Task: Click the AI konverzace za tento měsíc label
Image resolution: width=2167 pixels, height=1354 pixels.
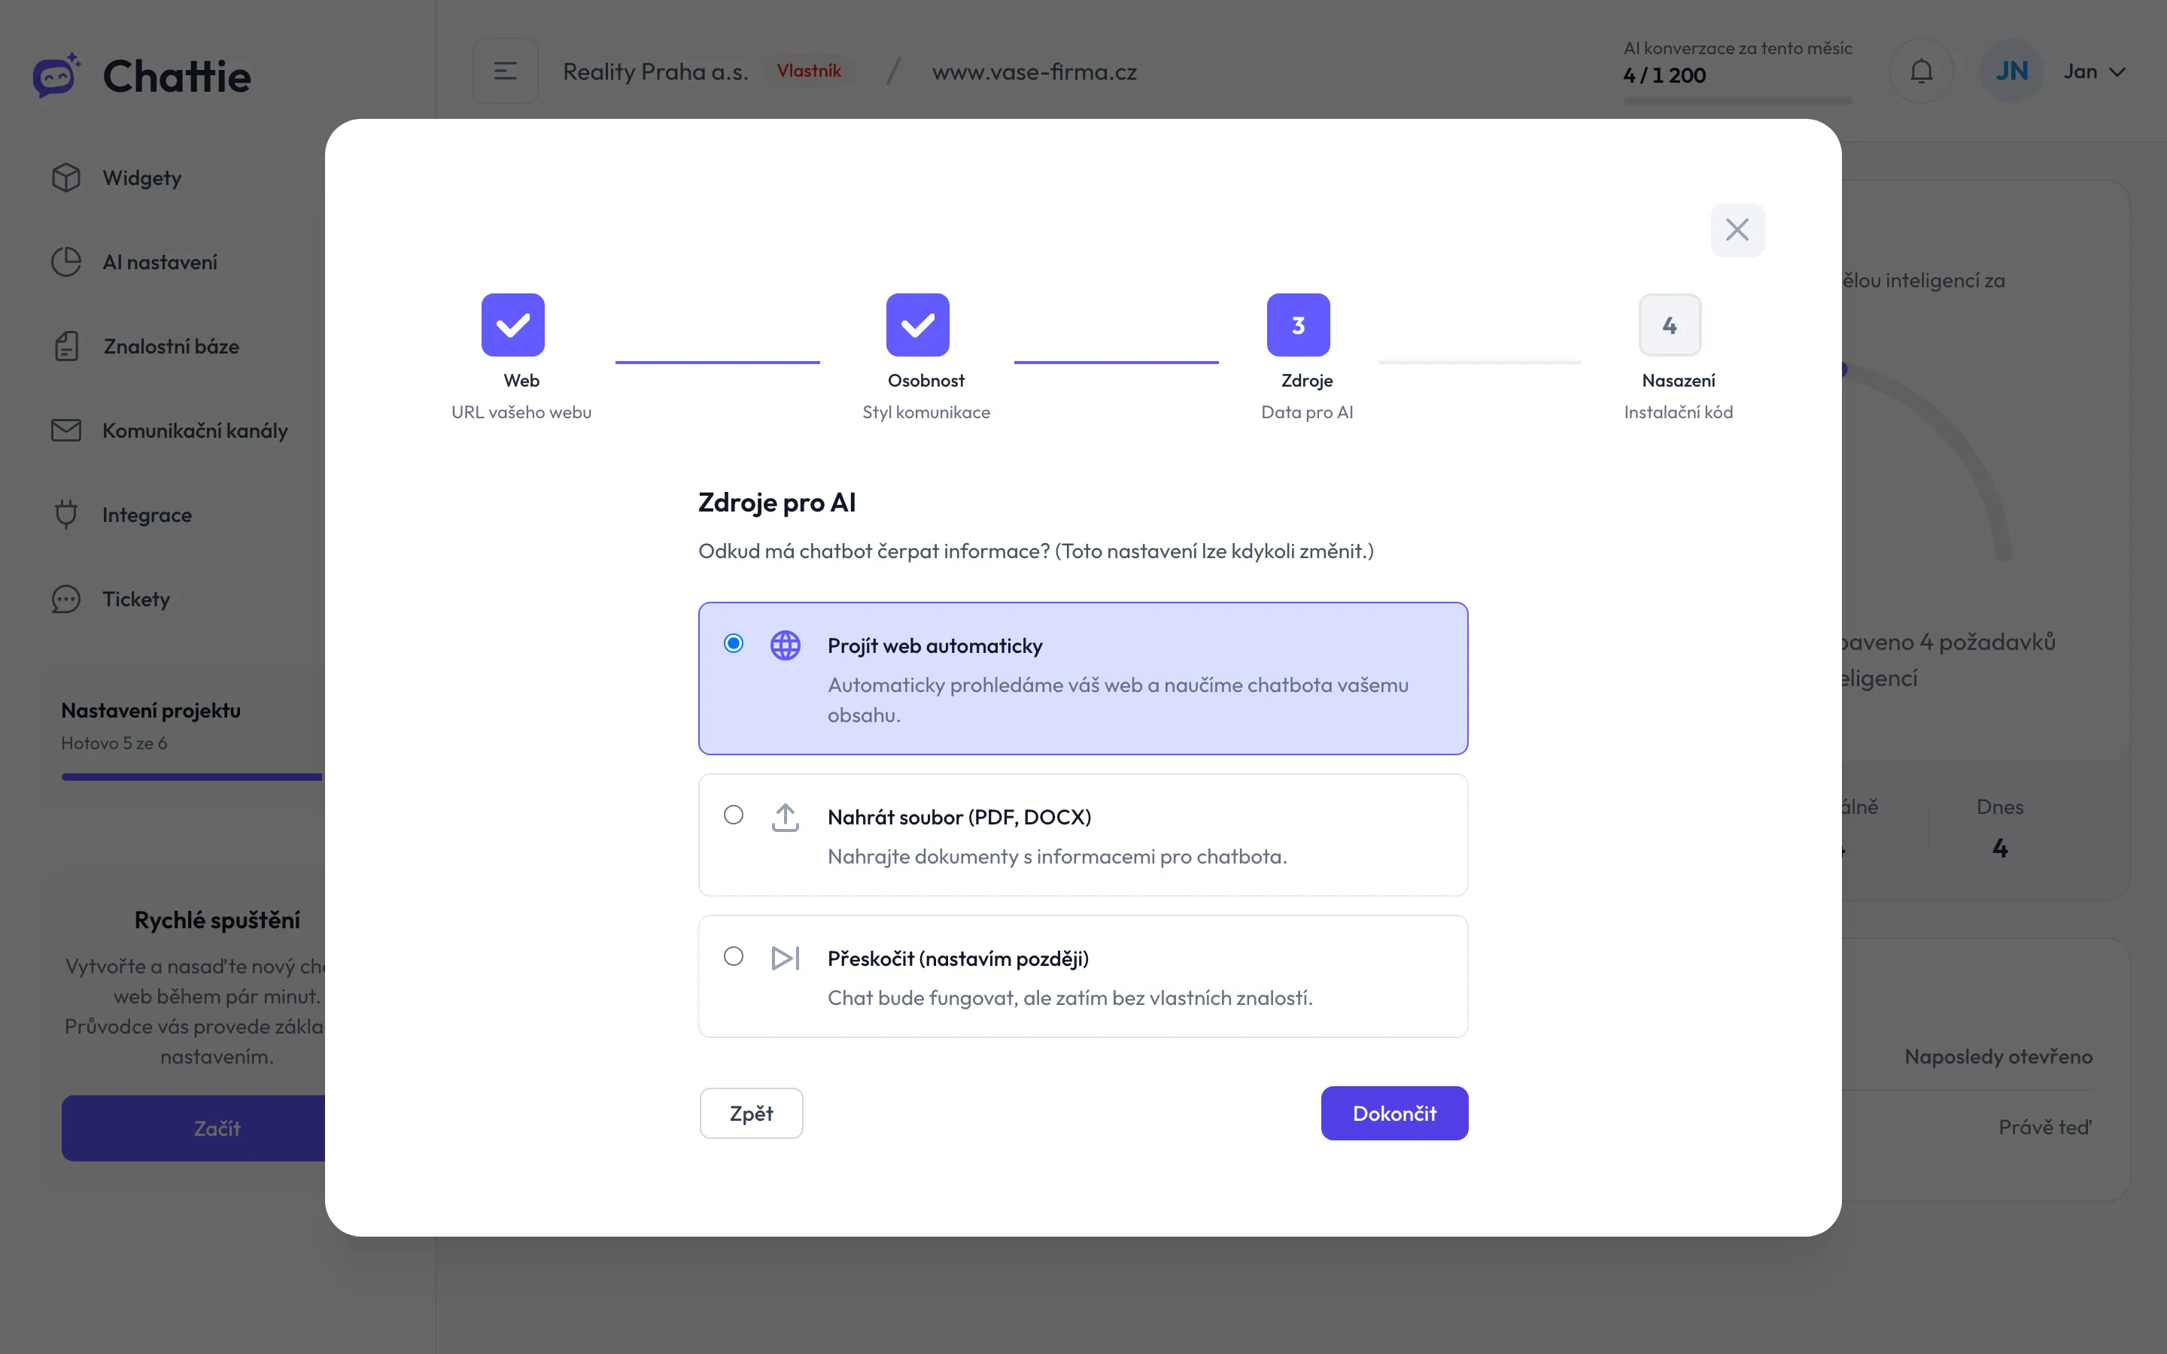Action: coord(1738,48)
